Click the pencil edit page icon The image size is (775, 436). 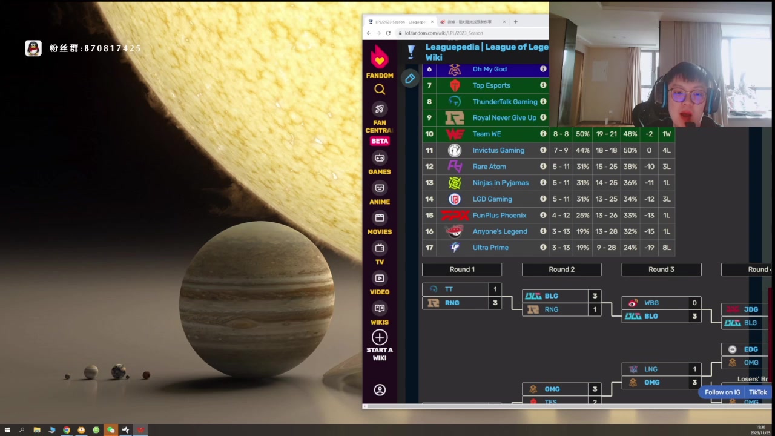[x=410, y=78]
